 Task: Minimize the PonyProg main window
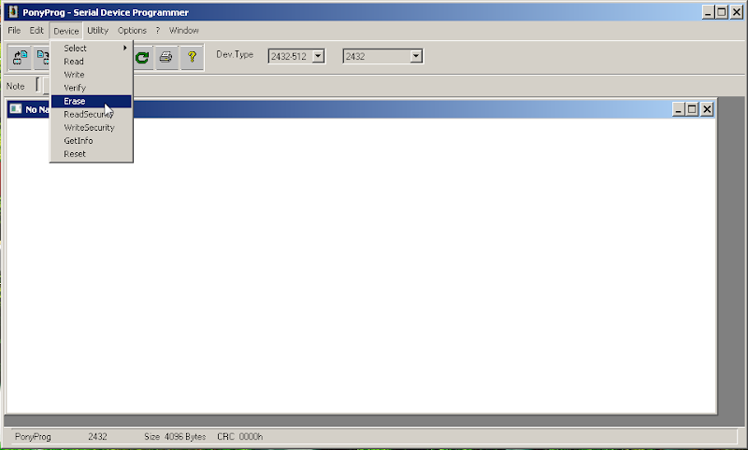(708, 12)
